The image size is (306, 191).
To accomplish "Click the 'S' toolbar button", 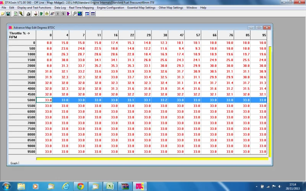I will (x=63, y=14).
